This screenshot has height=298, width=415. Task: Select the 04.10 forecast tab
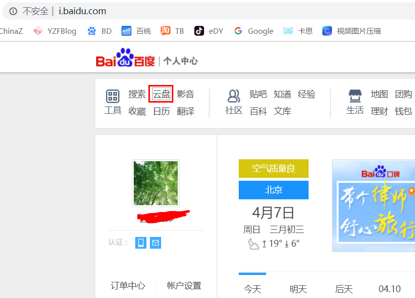click(x=390, y=289)
